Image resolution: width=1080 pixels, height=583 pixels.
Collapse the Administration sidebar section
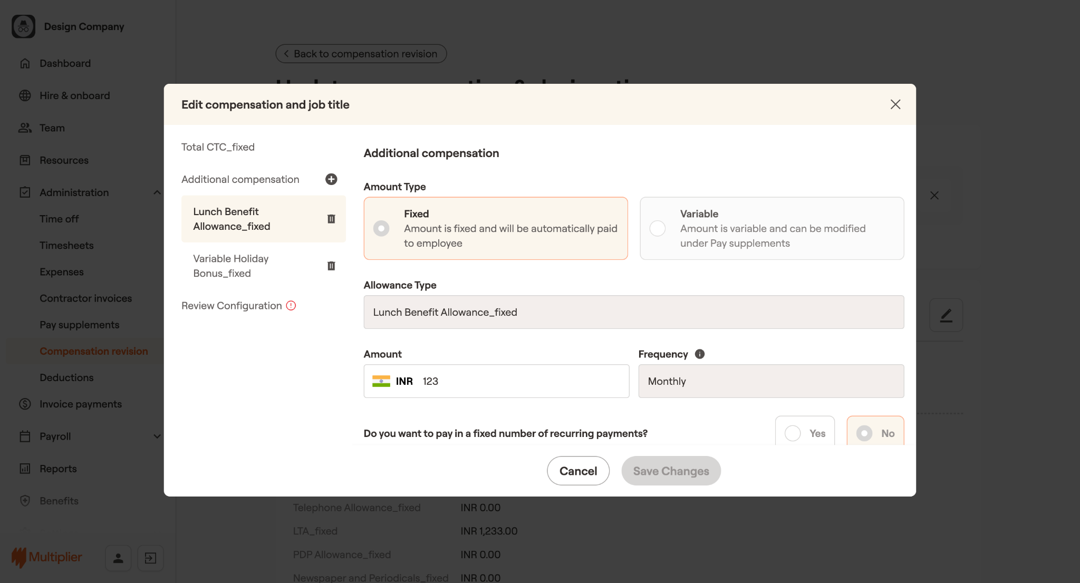157,192
